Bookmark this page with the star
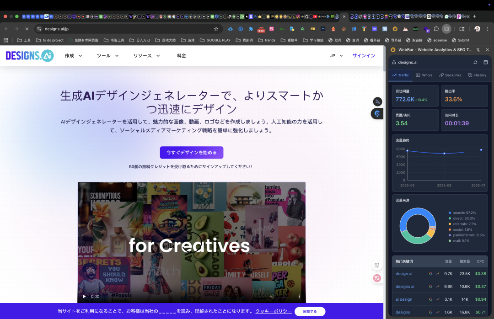 216,29
